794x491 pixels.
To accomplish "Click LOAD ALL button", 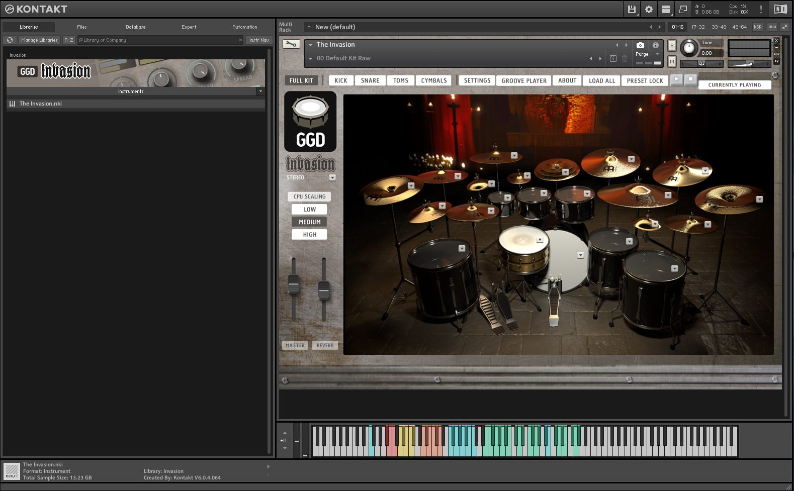I will (602, 80).
